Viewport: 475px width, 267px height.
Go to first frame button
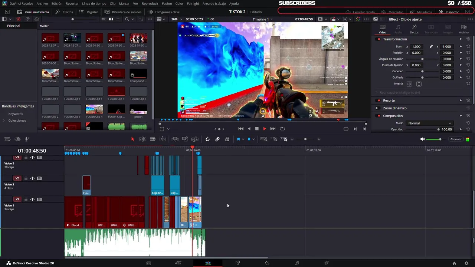(241, 129)
